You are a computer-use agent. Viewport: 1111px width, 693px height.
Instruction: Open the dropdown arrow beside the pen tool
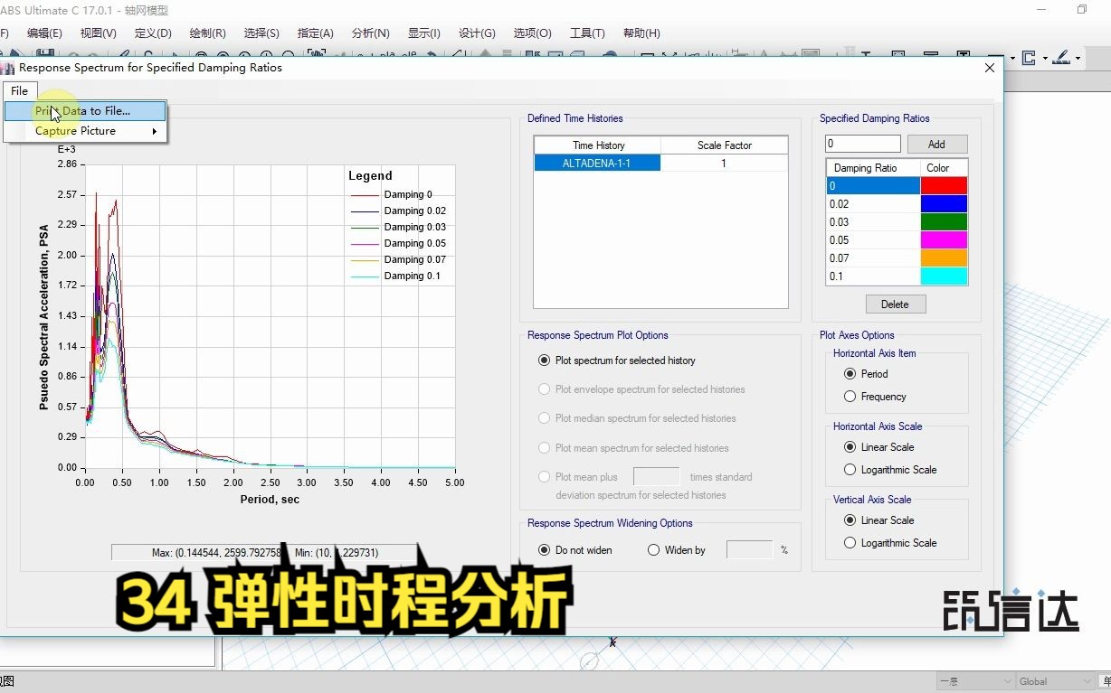point(1078,57)
